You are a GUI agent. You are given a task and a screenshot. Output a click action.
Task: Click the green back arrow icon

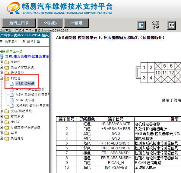[2, 52]
